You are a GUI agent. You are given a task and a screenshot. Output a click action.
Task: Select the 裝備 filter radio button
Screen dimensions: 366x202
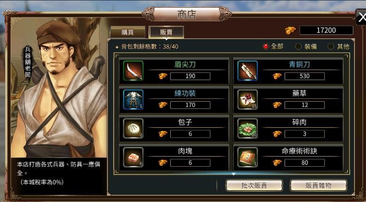(298, 47)
